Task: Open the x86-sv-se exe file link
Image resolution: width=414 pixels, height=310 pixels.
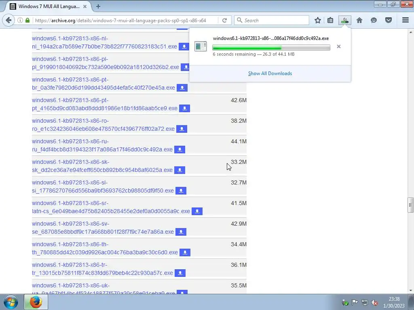Action: click(x=103, y=228)
